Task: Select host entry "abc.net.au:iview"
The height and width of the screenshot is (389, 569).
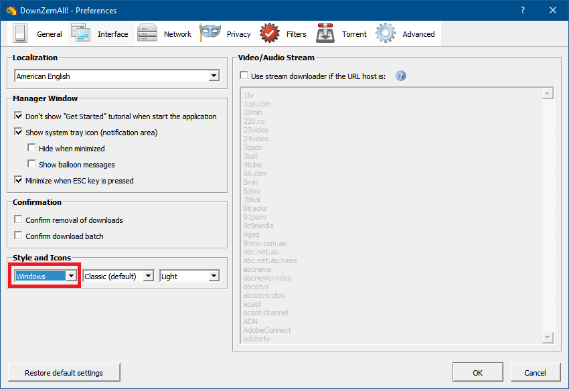Action: 270,260
